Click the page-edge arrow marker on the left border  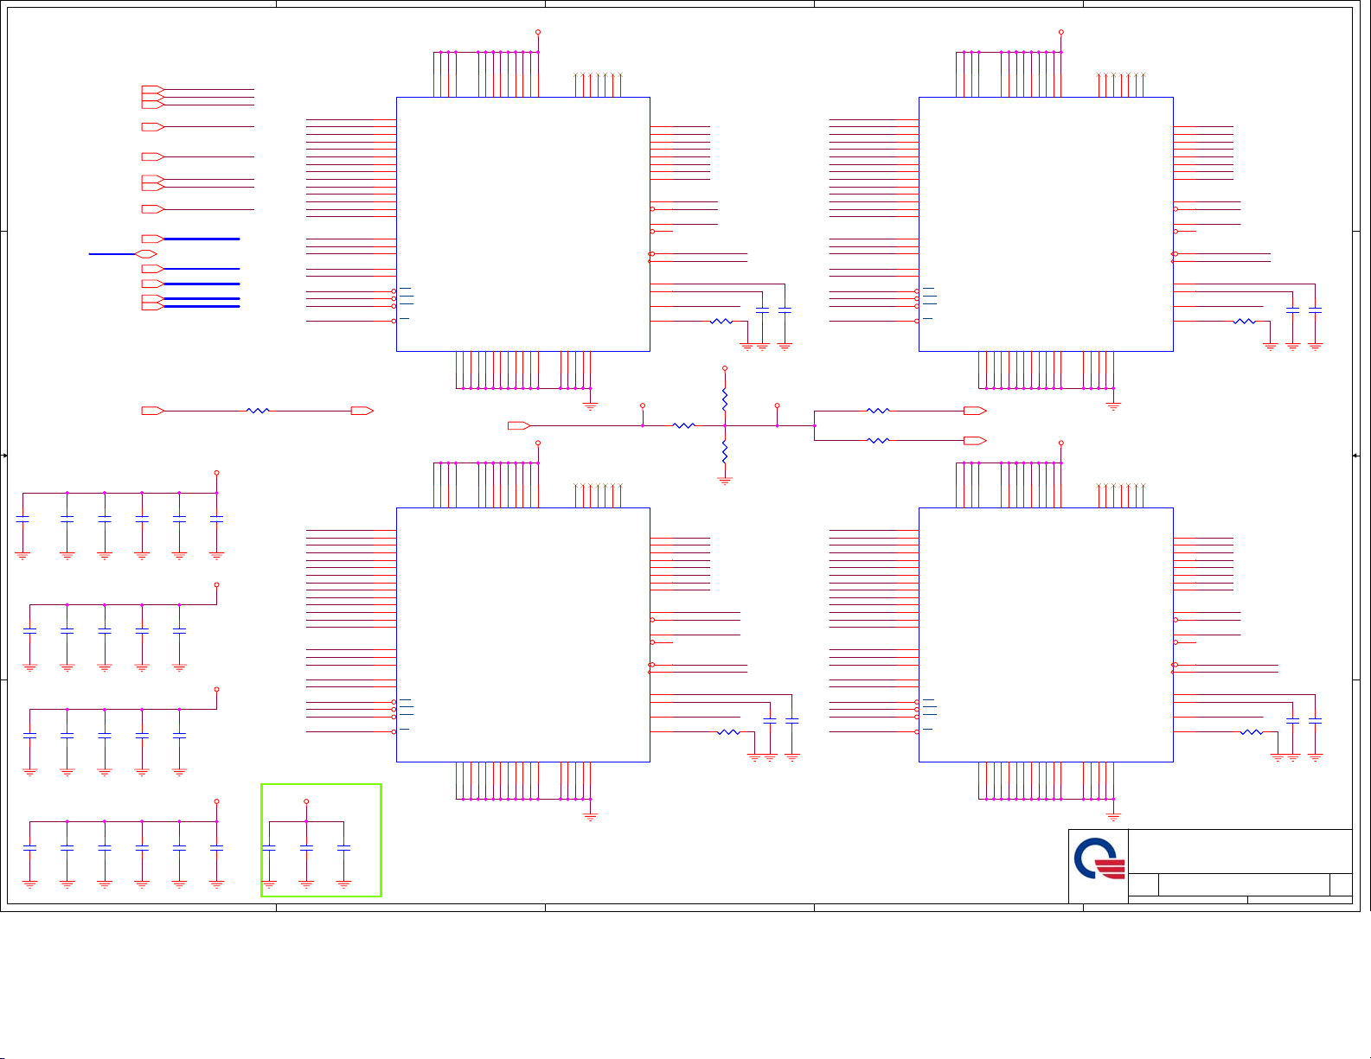click(x=5, y=455)
